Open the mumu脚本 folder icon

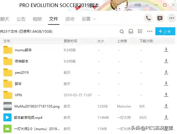8,50
